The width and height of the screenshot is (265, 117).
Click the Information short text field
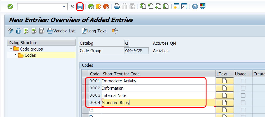[x=159, y=88]
